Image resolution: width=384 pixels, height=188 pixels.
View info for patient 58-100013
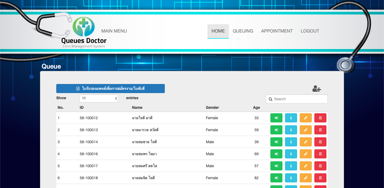tap(291, 130)
